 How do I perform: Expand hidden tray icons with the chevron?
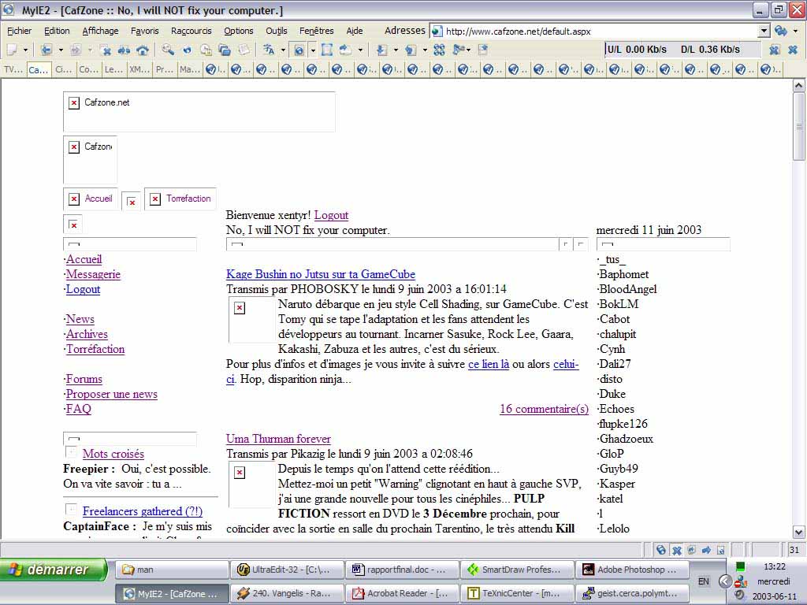[x=725, y=581]
